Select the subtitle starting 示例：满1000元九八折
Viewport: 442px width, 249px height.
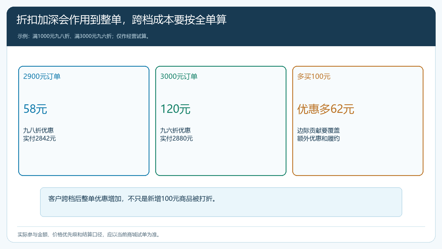click(x=84, y=36)
